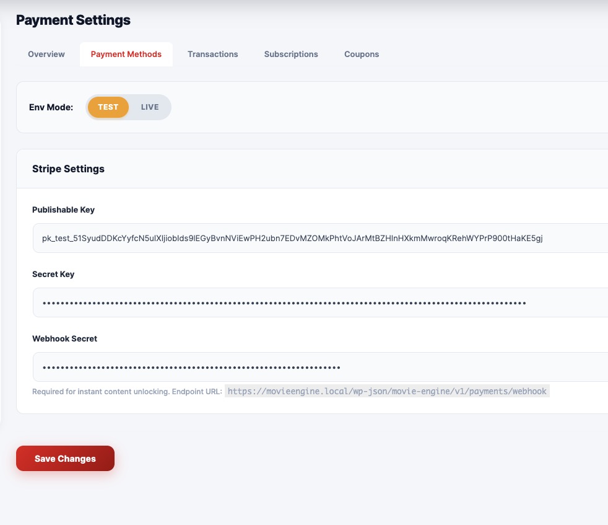The image size is (608, 525).
Task: Open the Coupons tab
Action: point(362,55)
